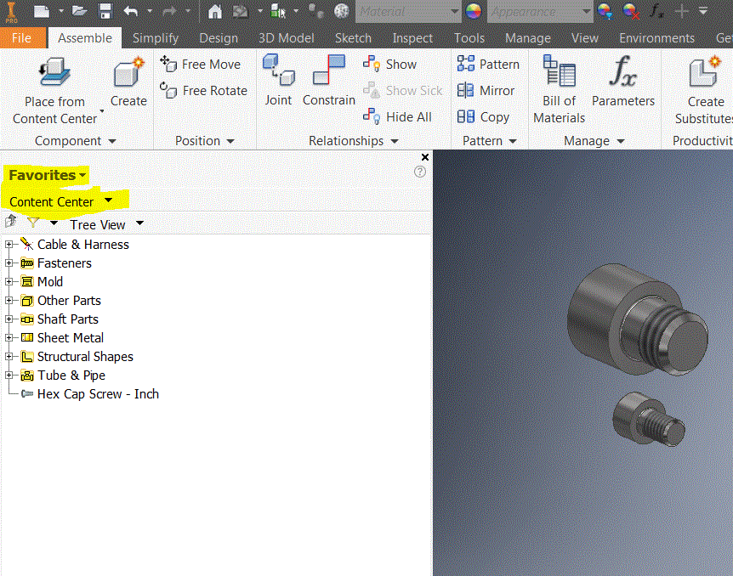Expand the Relationships panel dropdown
The height and width of the screenshot is (576, 733).
[395, 141]
